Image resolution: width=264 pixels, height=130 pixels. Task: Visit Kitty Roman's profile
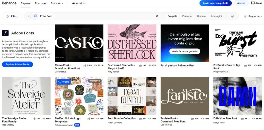(113, 72)
